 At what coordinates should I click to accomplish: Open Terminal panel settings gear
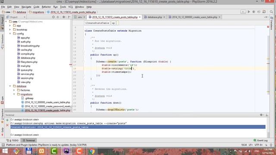262,115
